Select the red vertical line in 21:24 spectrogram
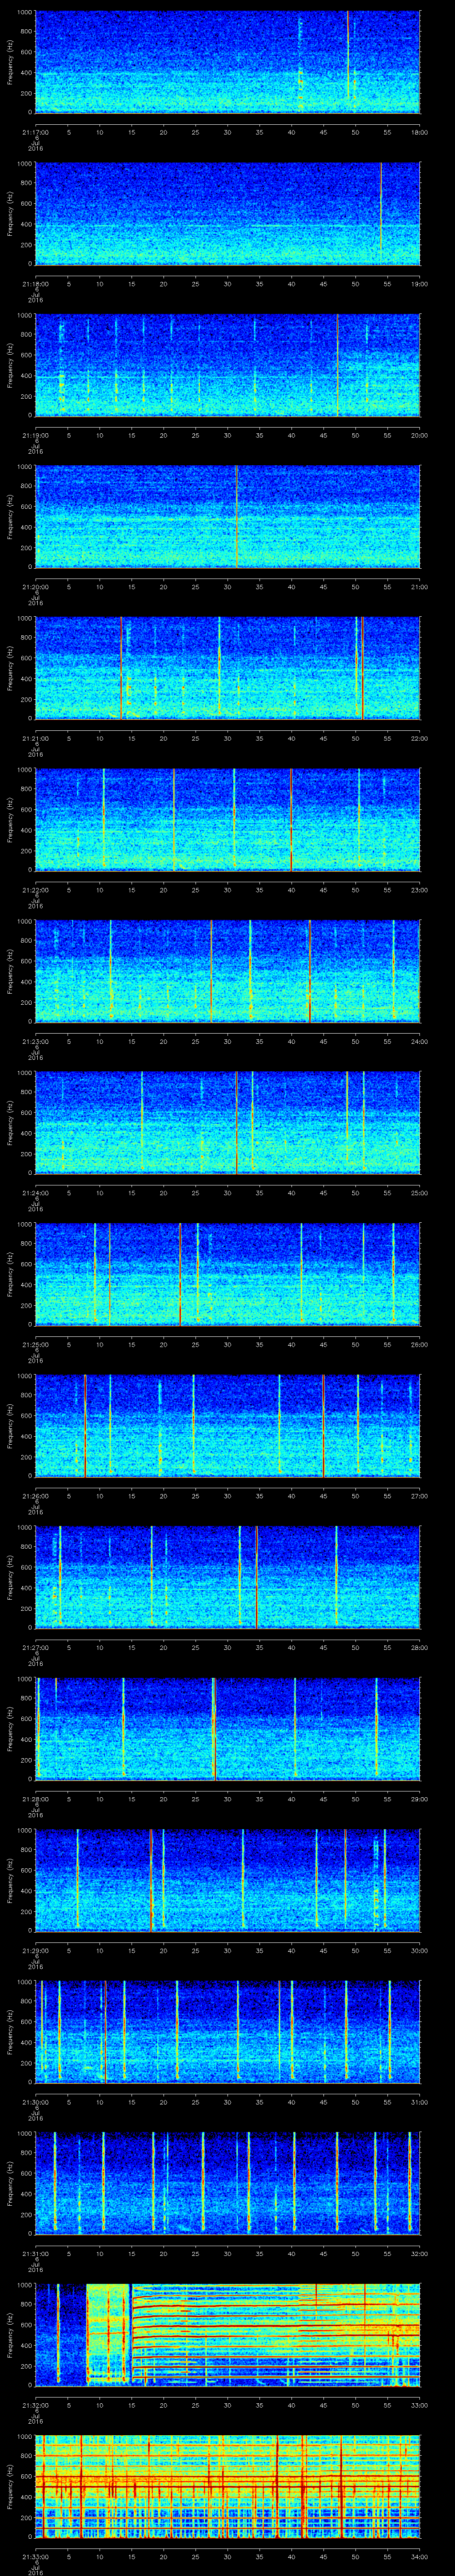Screen dimensions: 455x2576 pos(236,1123)
